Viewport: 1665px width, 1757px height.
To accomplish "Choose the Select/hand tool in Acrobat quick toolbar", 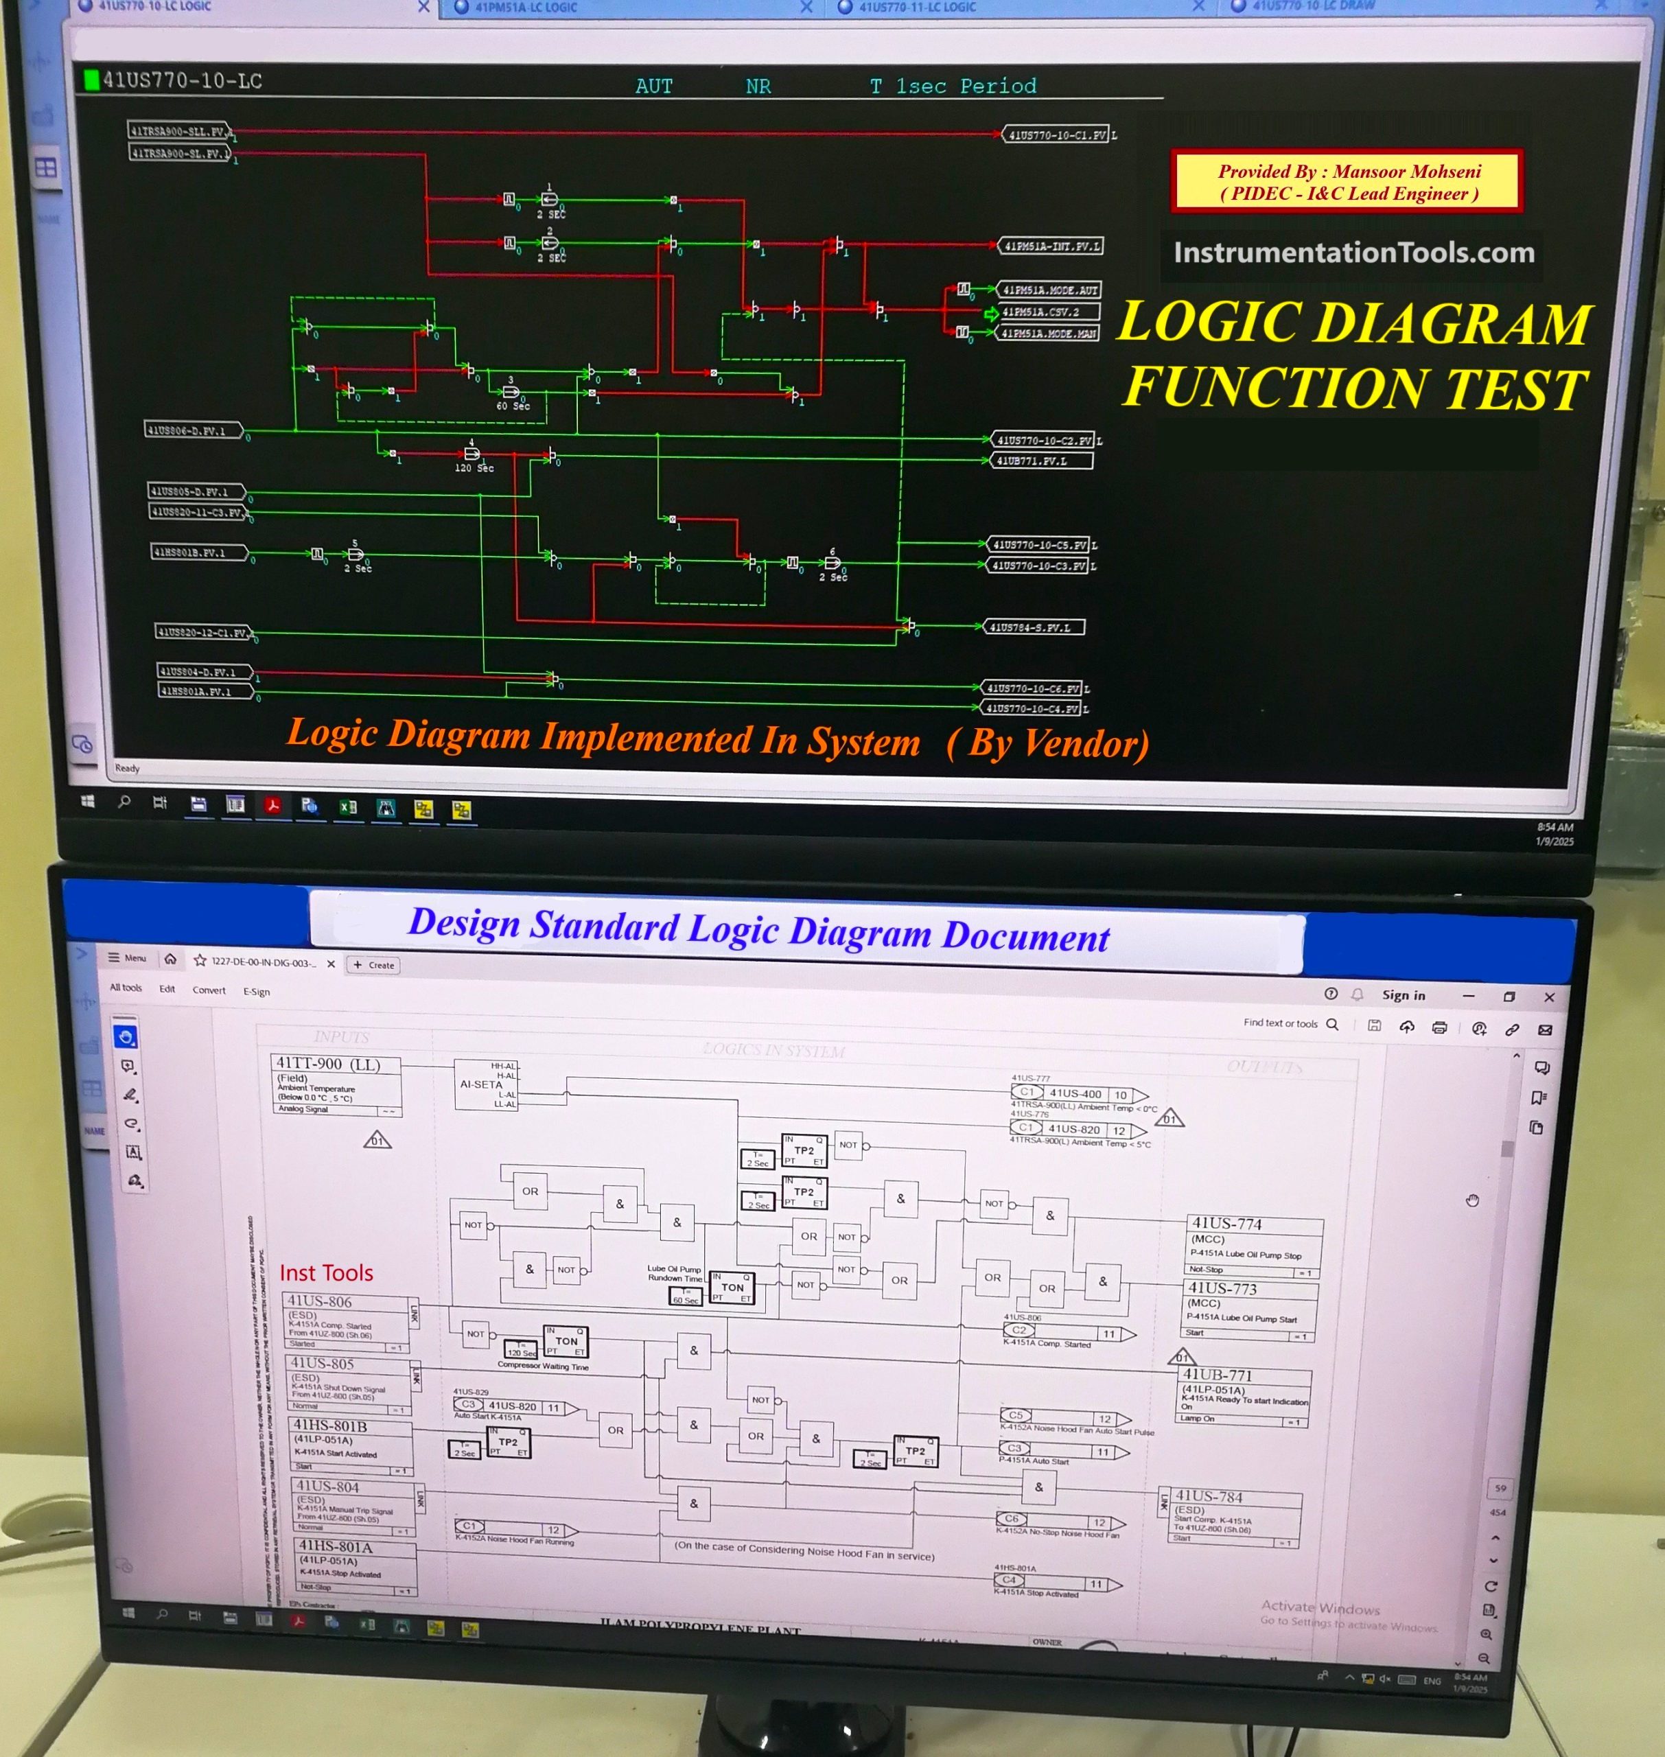I will pos(126,1036).
